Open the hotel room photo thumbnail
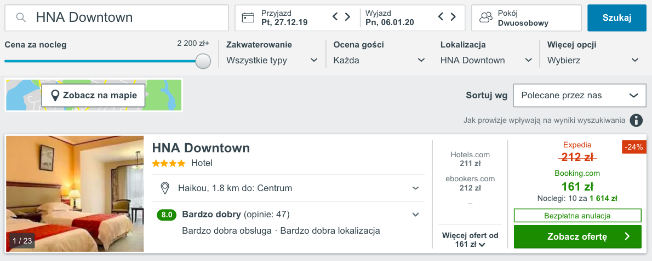This screenshot has width=652, height=261. pyautogui.click(x=75, y=194)
